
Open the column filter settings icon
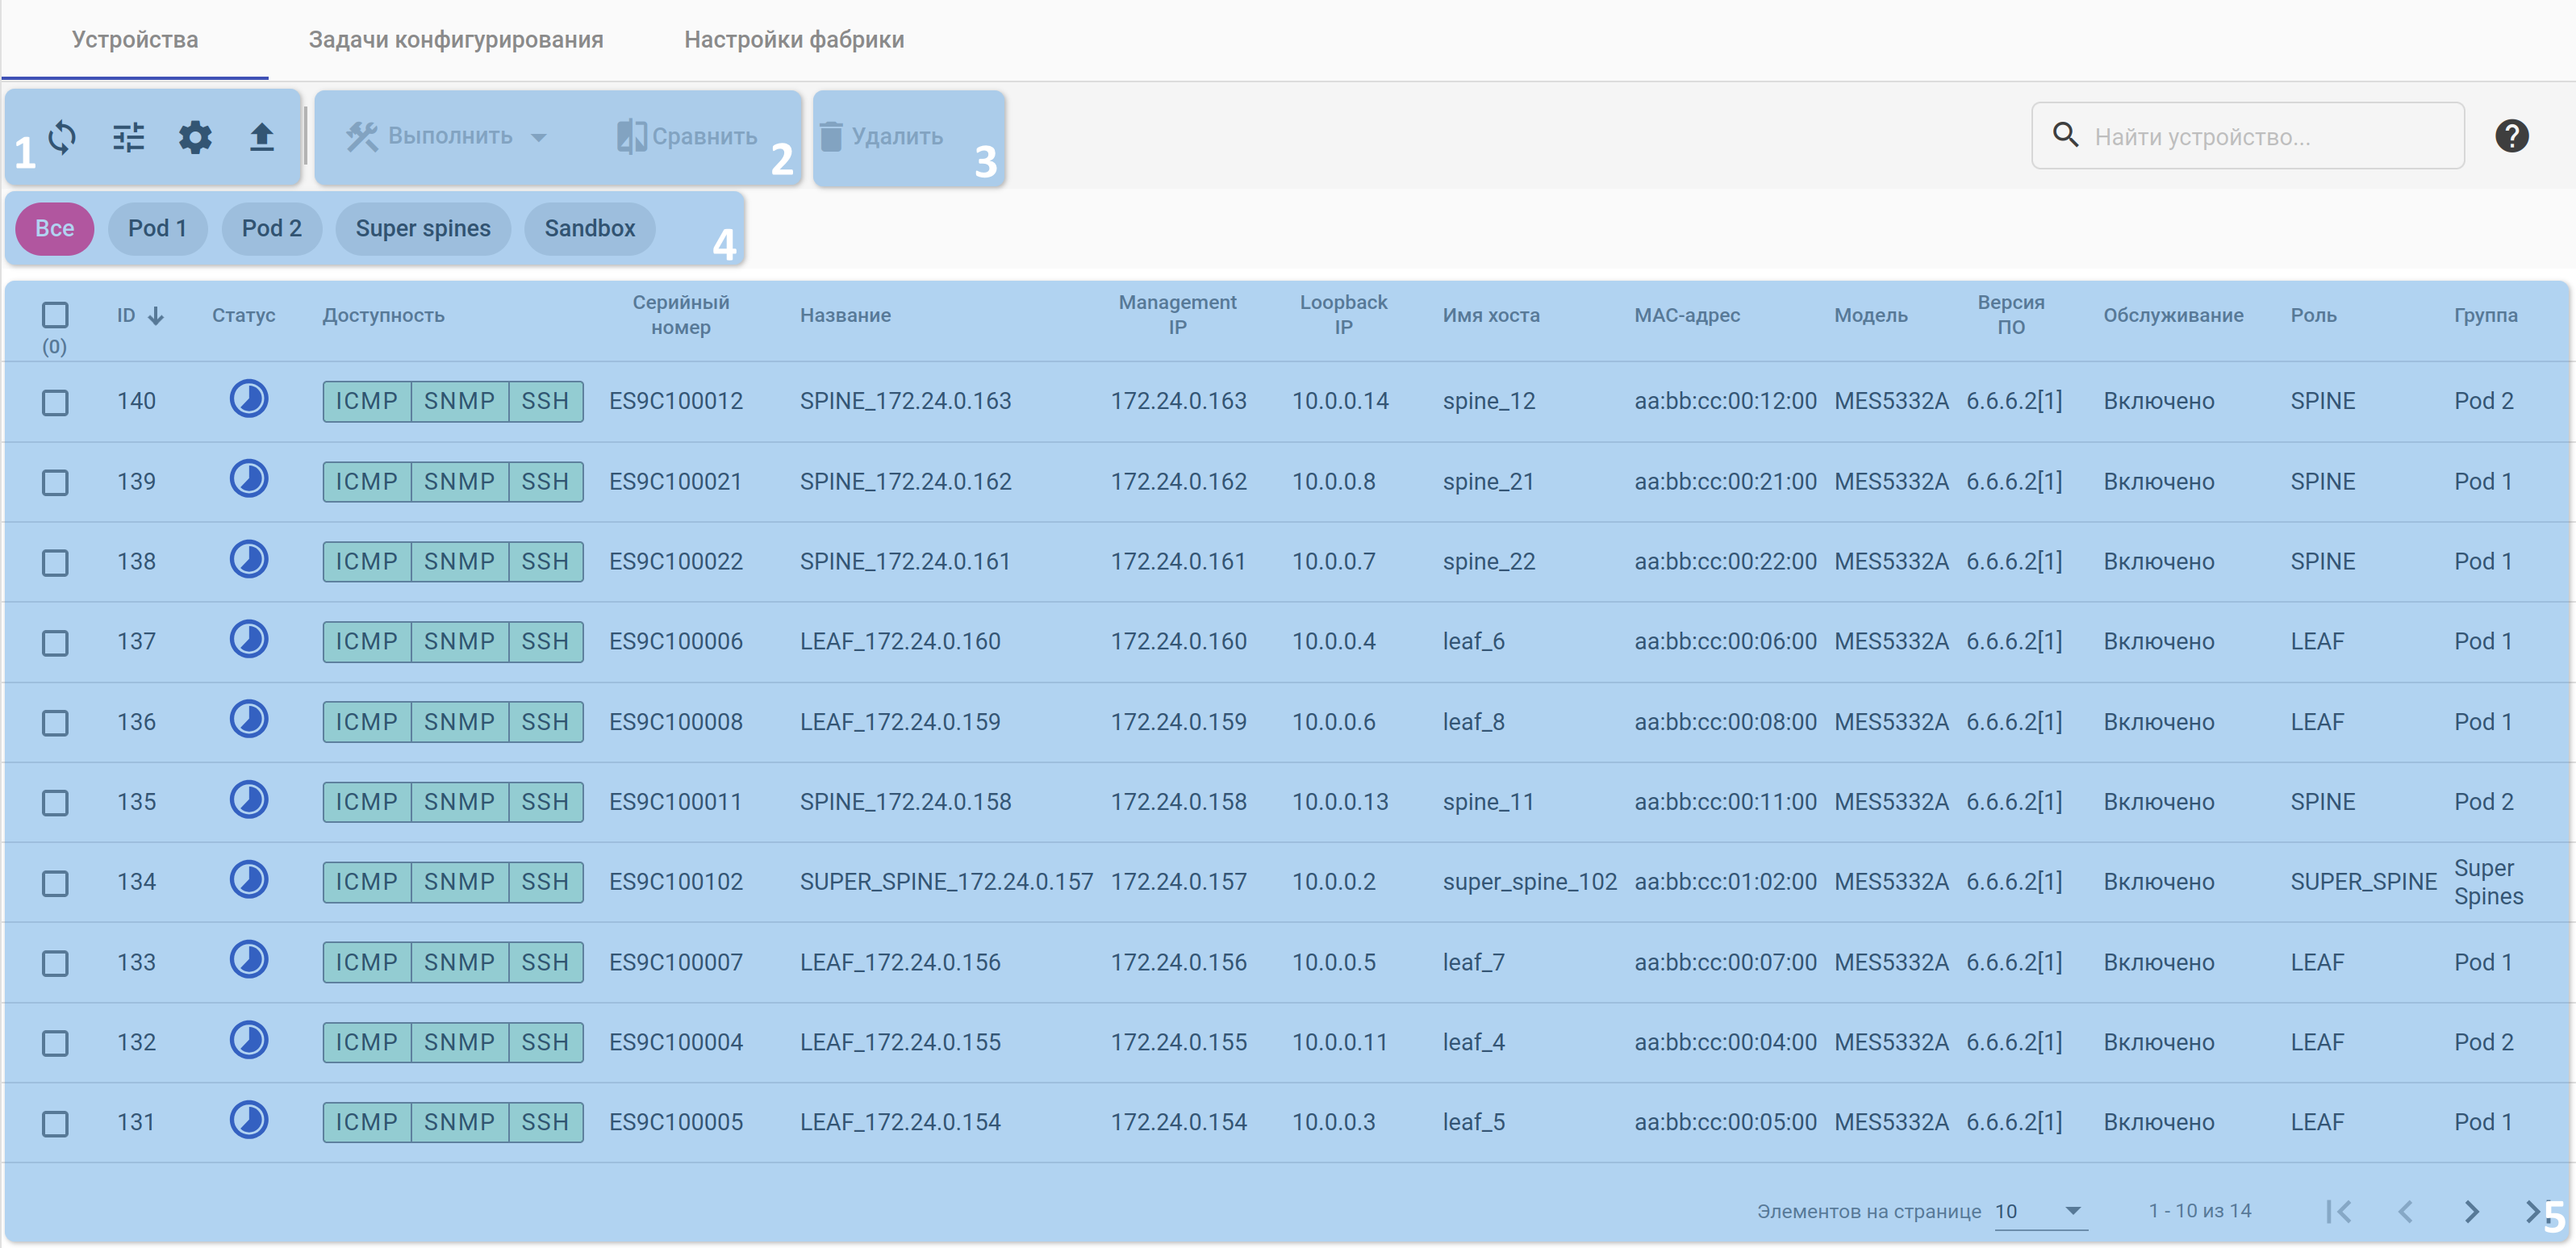tap(128, 137)
